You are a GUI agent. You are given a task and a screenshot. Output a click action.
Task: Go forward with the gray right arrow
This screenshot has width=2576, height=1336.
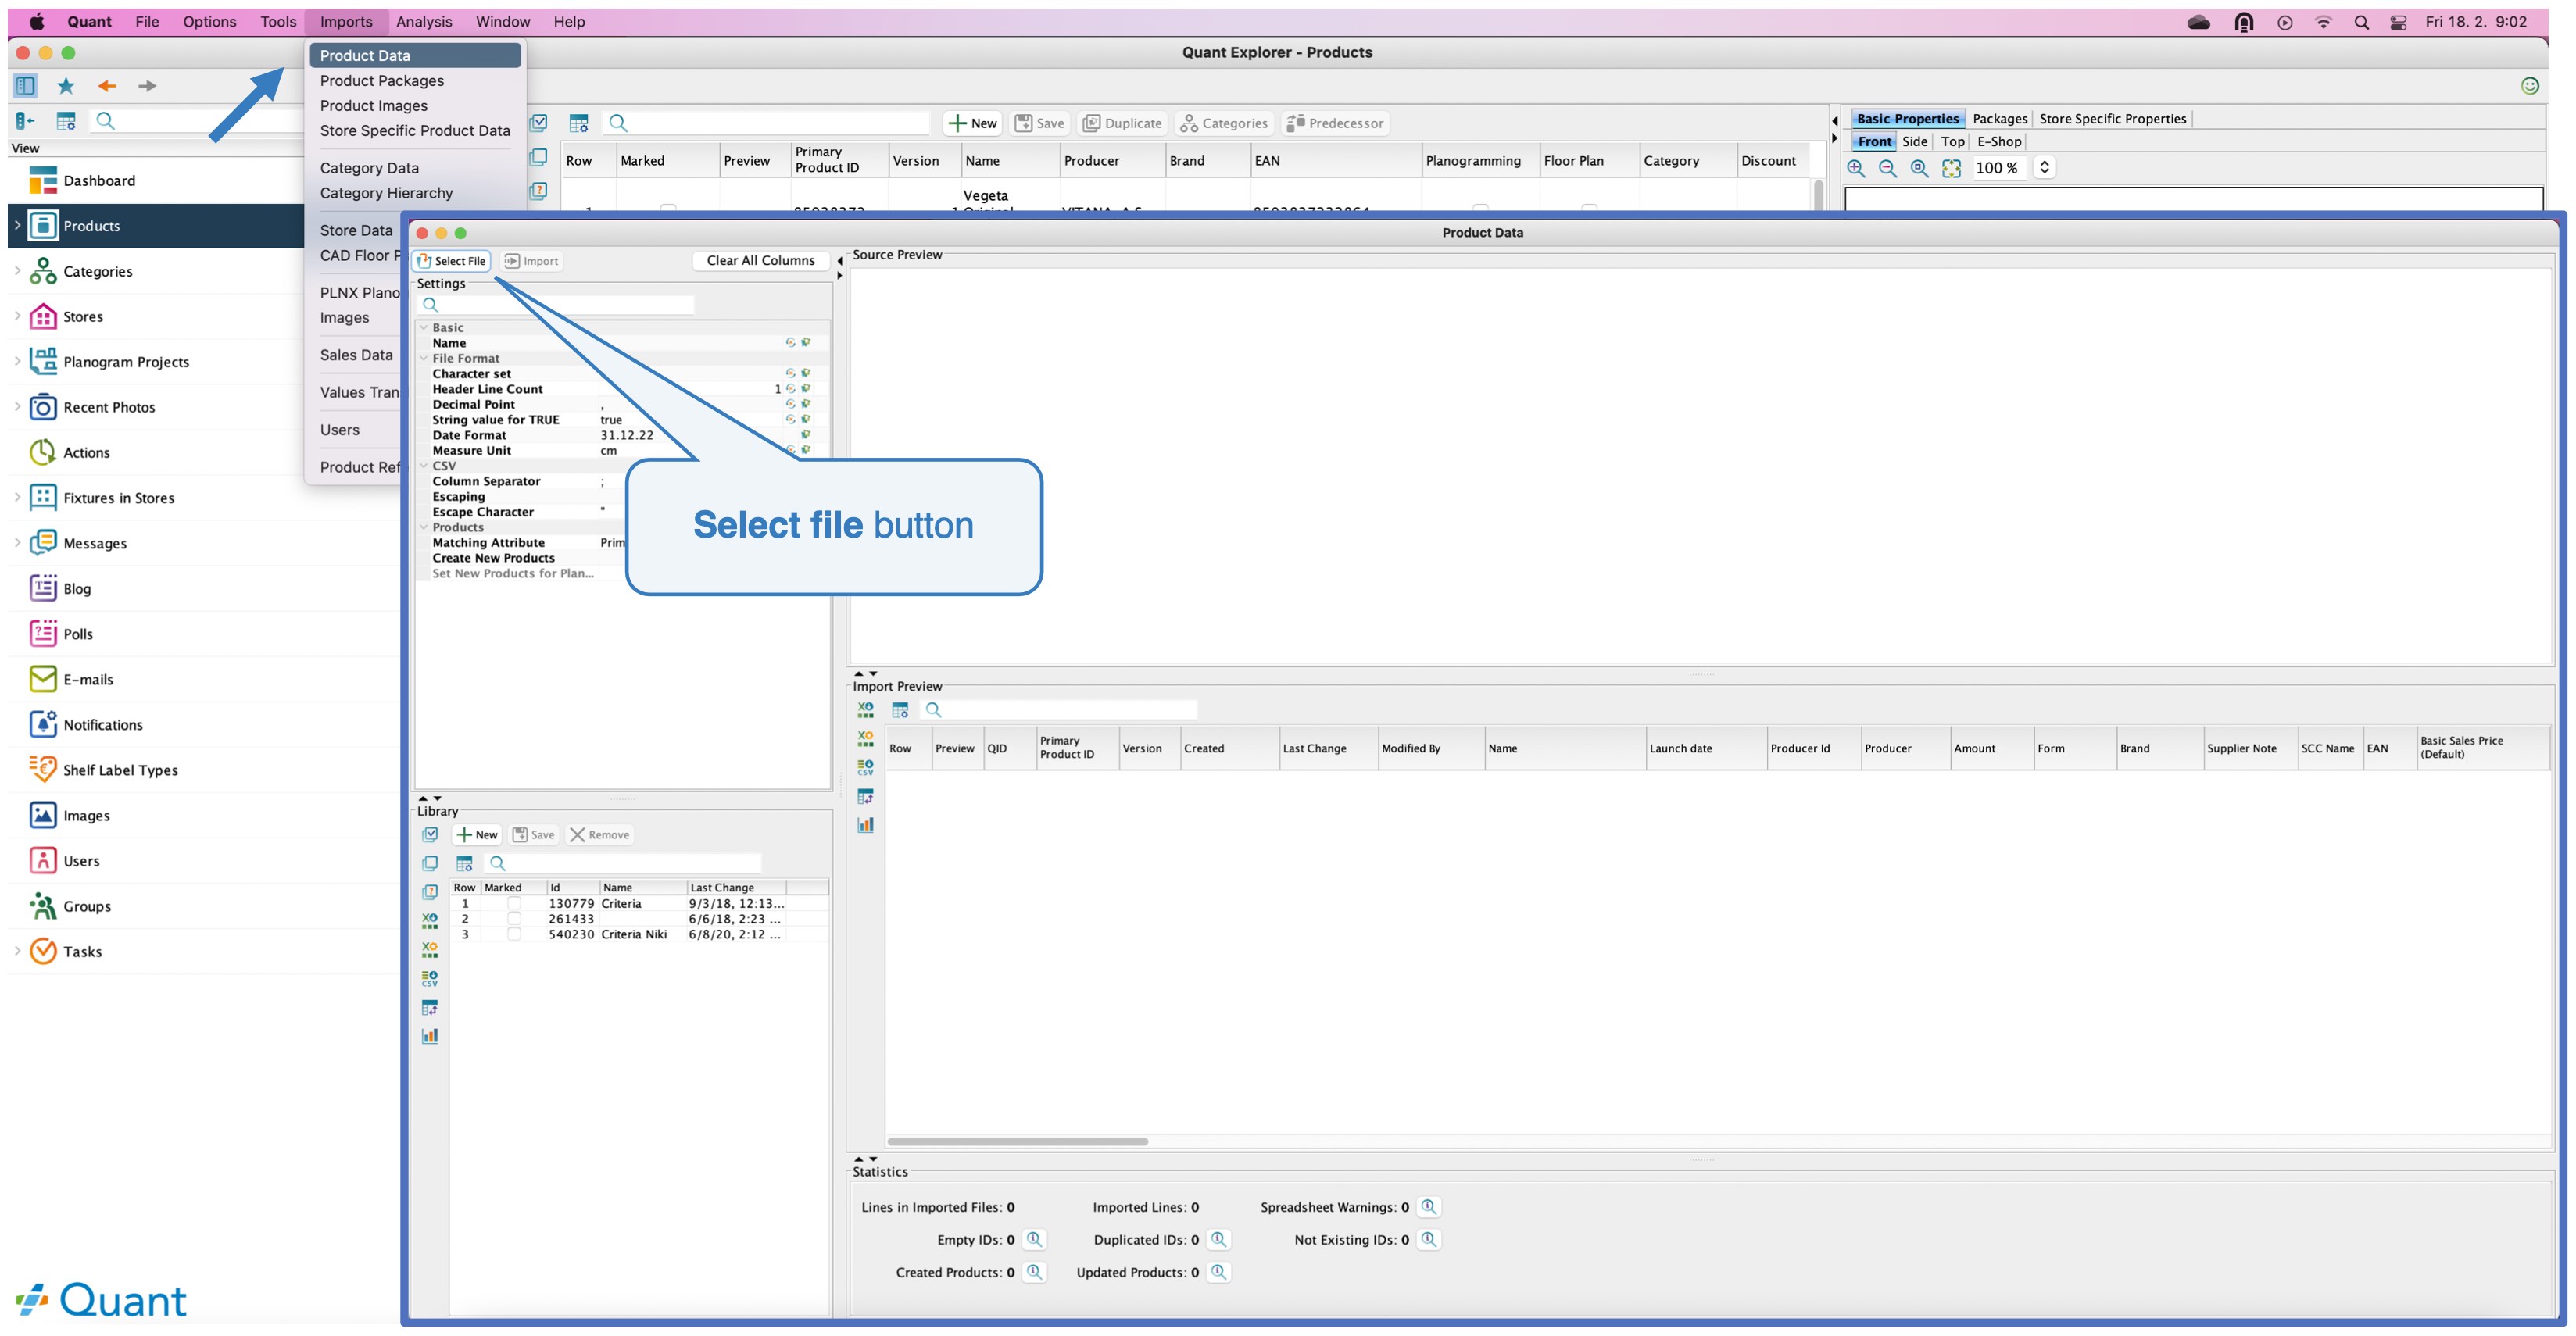click(147, 86)
